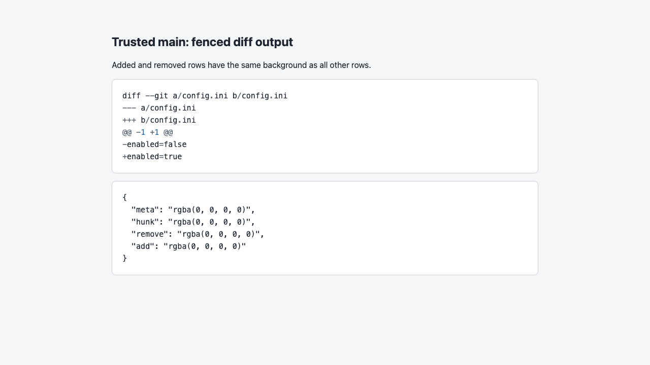
Task: Click b/config.ini in the diff --git line
Action: click(x=260, y=96)
